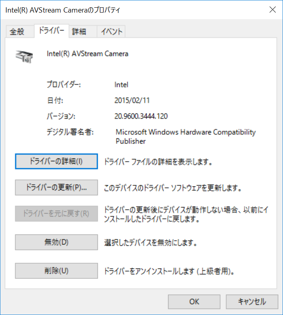The width and height of the screenshot is (283, 315).
Task: Confirm with the OK button
Action: [x=194, y=302]
